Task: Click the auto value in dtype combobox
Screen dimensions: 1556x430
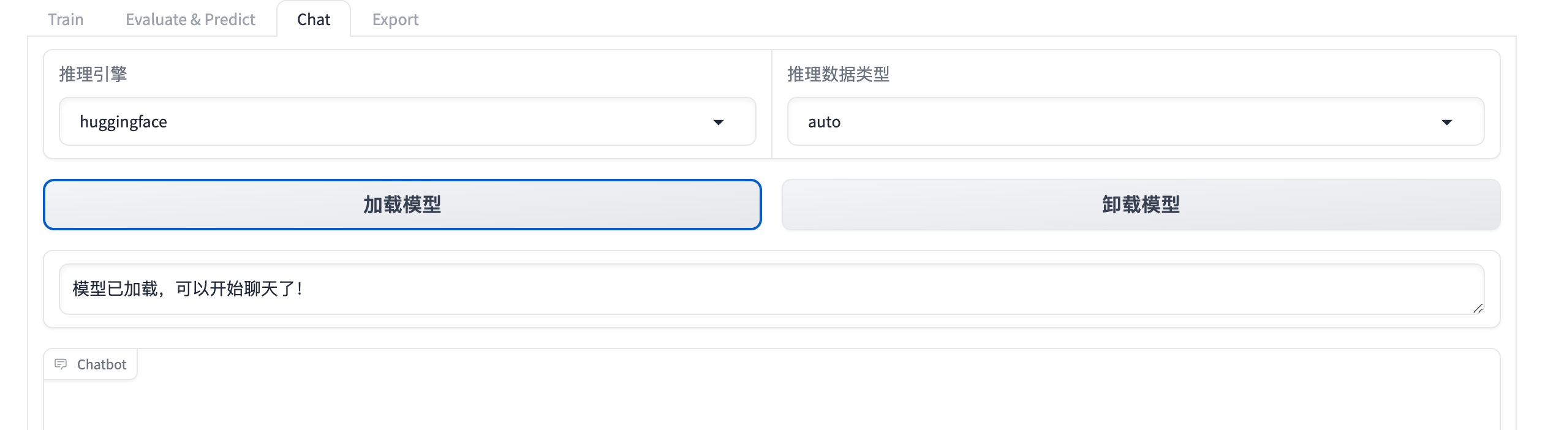Action: pos(824,122)
